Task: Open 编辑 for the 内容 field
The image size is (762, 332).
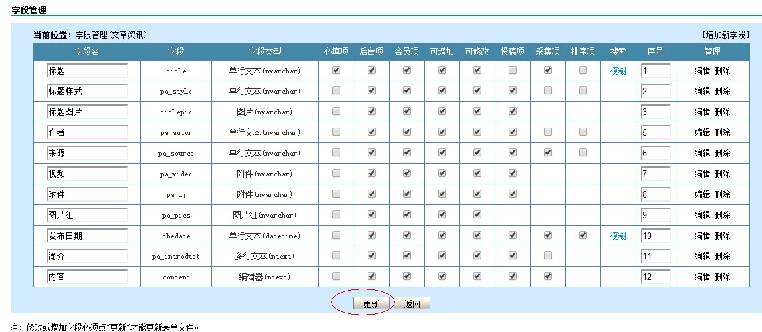Action: [702, 277]
